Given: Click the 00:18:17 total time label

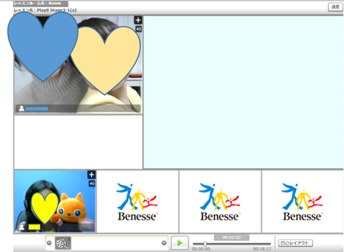Looking at the screenshot, I should point(262,249).
